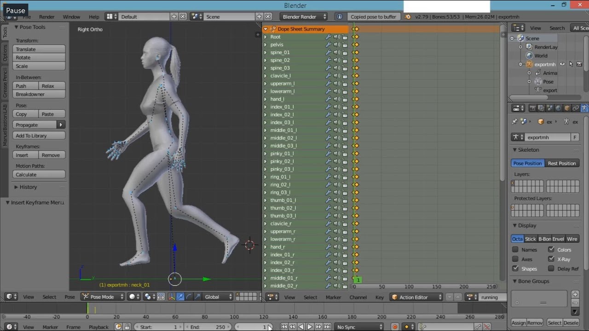Click the plus icon to add bone group
Screen dimensions: 589x331
pos(575,294)
